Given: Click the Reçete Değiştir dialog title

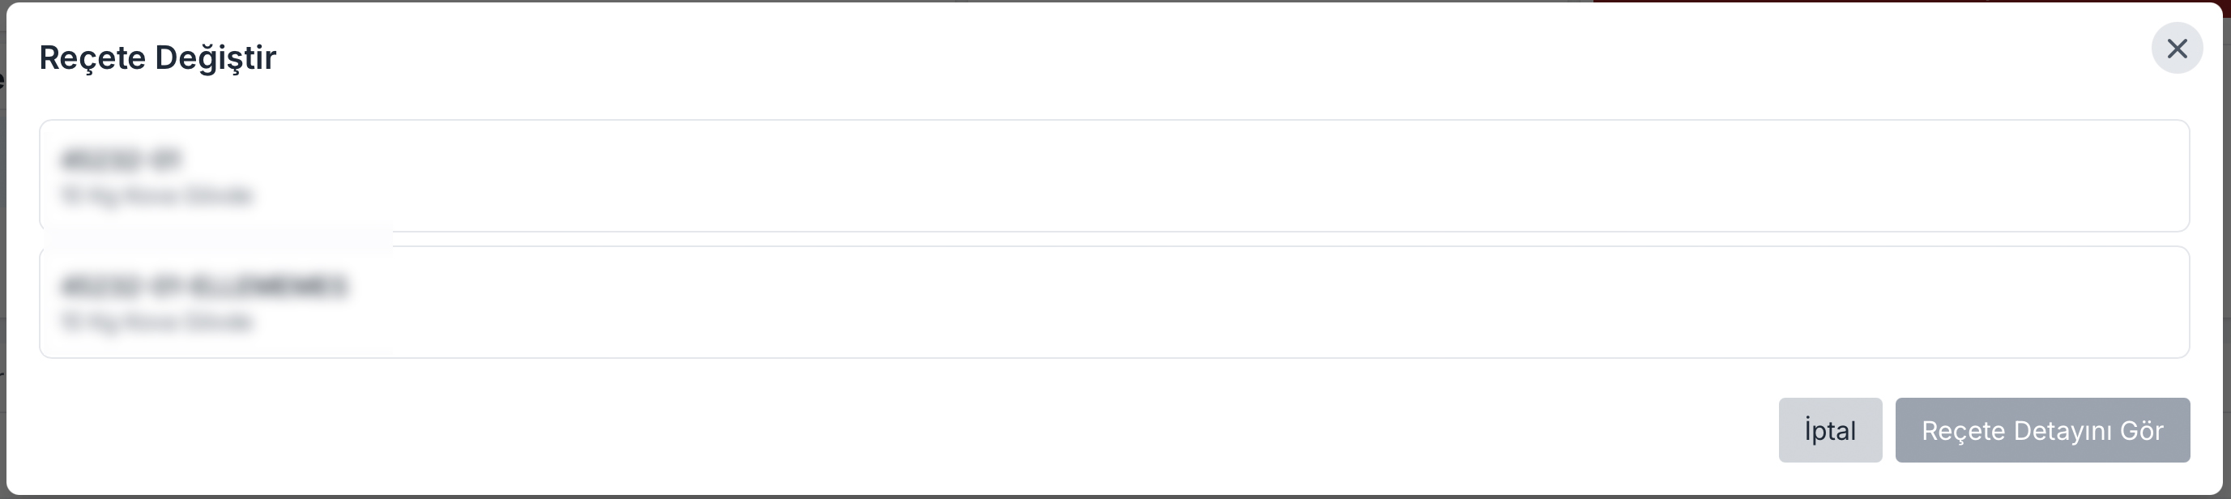Looking at the screenshot, I should point(158,58).
